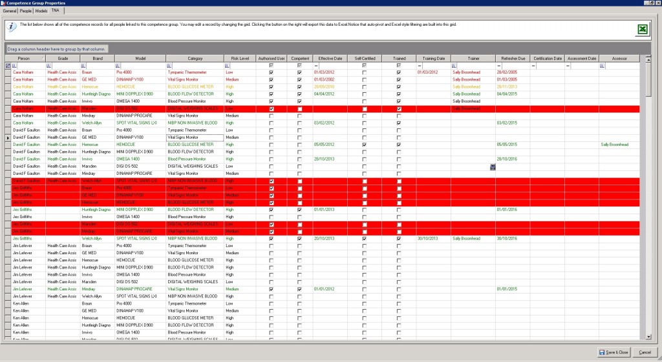This screenshot has height=362, width=662.
Task: Sort by the Refresher Due column header
Action: pyautogui.click(x=513, y=59)
